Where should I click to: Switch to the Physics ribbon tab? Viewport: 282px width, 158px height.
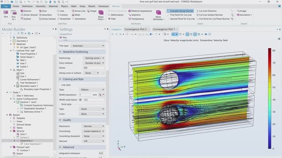64,6
